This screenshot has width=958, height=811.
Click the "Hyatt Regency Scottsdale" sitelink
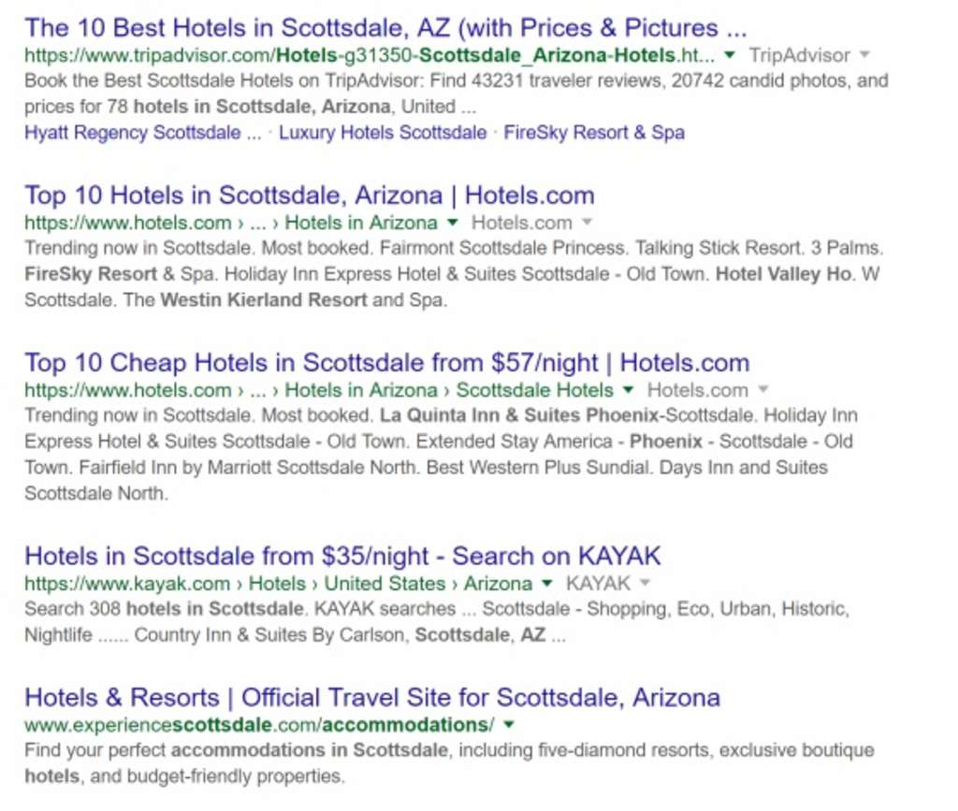142,133
